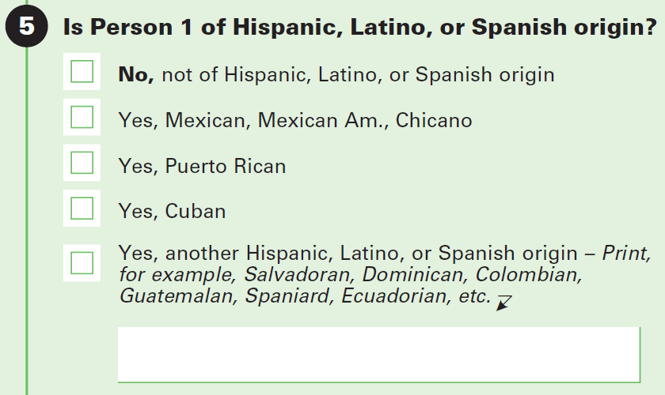Screen dimensions: 665x395
Task: Click the 'Yes, Cuban' label text
Action: (x=172, y=212)
